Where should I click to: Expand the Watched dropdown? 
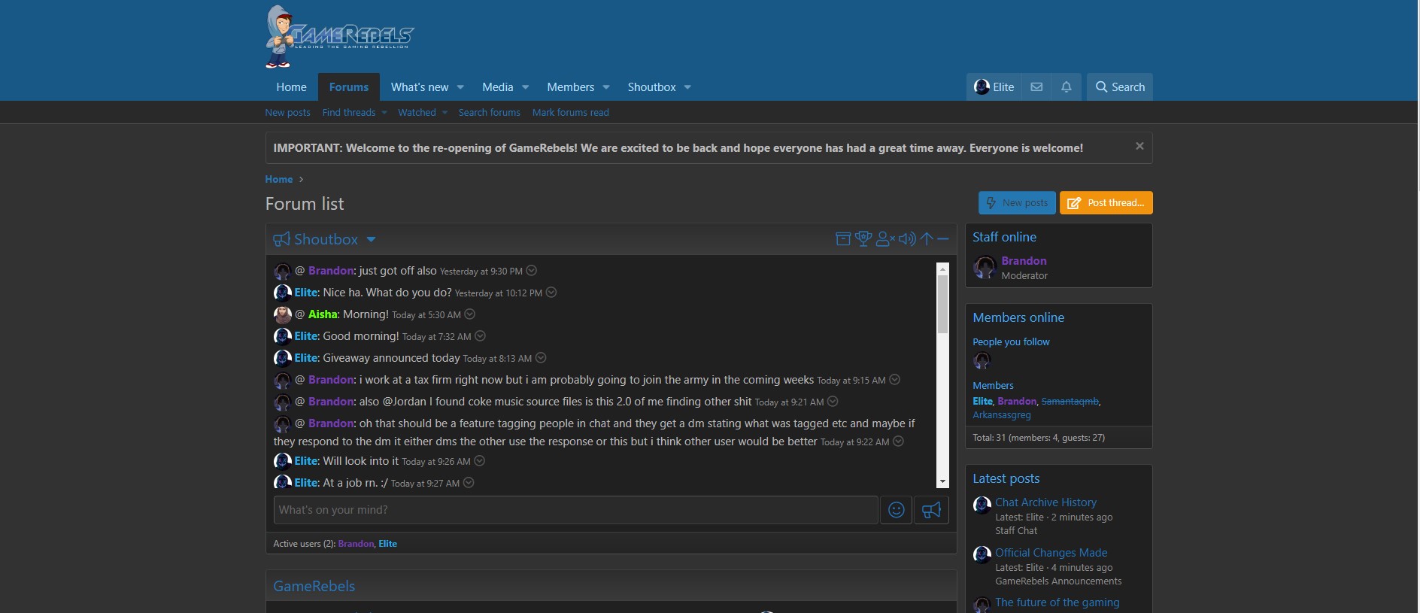445,113
